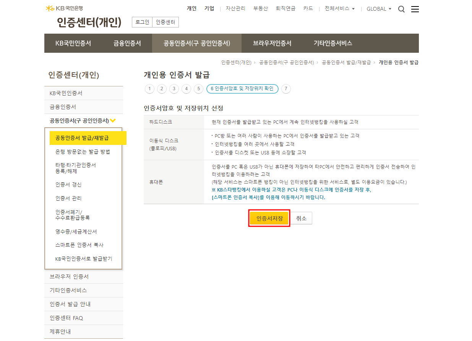This screenshot has height=341, width=472.
Task: Open 자산관리 in the top menu
Action: point(235,8)
